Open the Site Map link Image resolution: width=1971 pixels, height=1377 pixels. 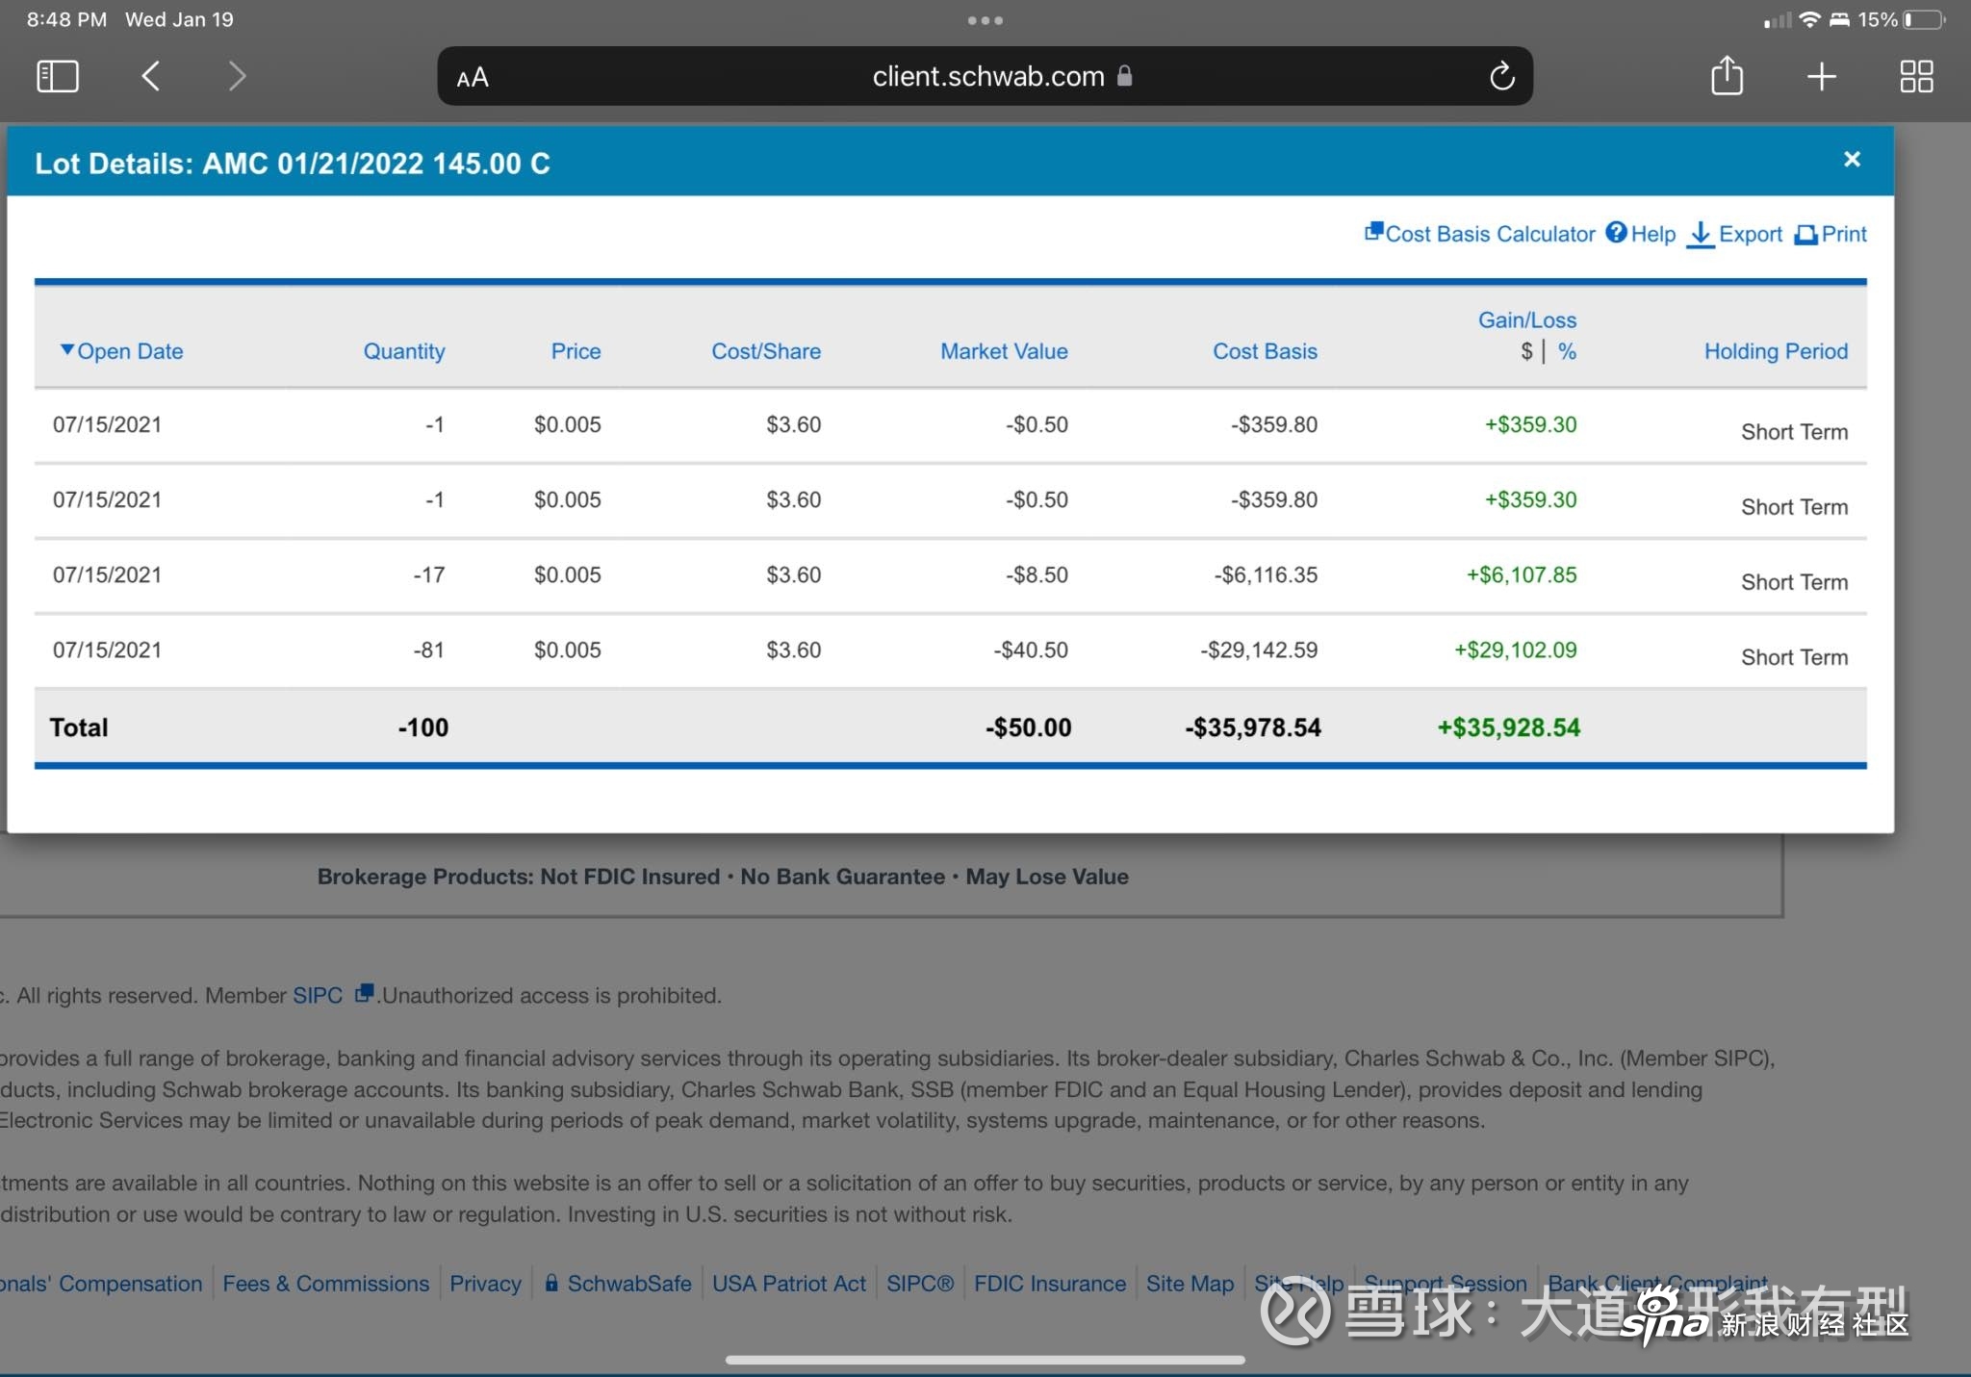coord(1190,1284)
